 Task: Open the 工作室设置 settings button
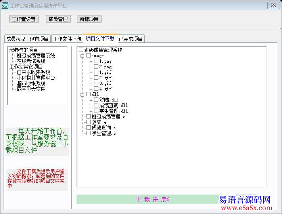coord(24,19)
